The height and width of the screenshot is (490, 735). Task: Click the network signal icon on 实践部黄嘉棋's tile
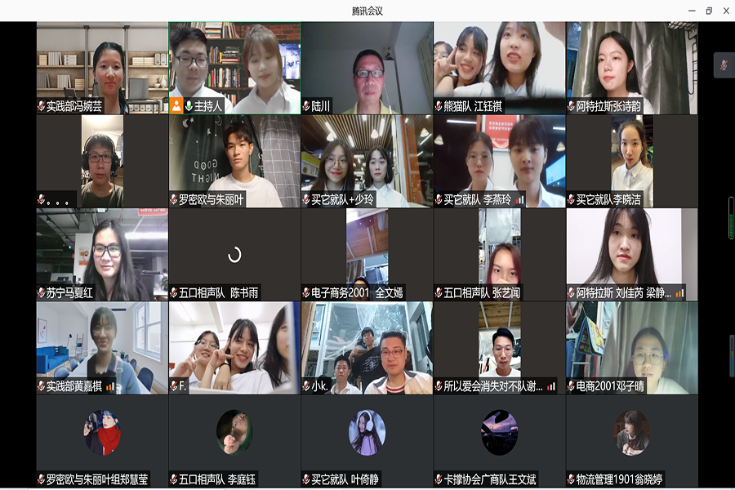point(110,386)
